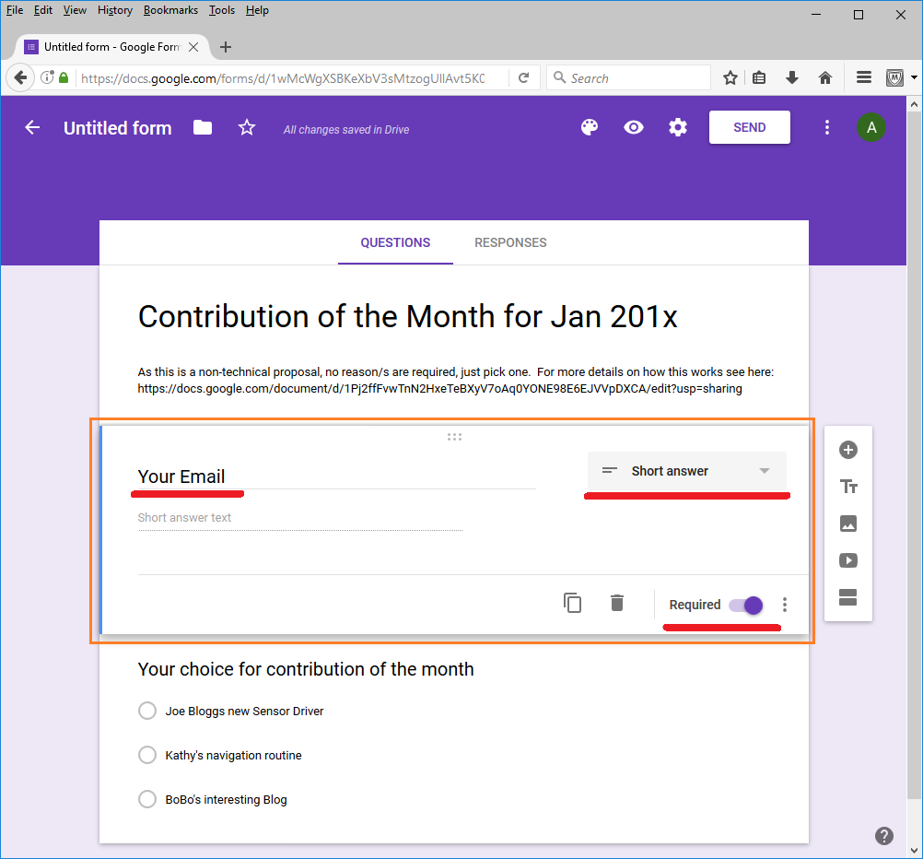Click the Send button
This screenshot has width=923, height=859.
(x=749, y=128)
